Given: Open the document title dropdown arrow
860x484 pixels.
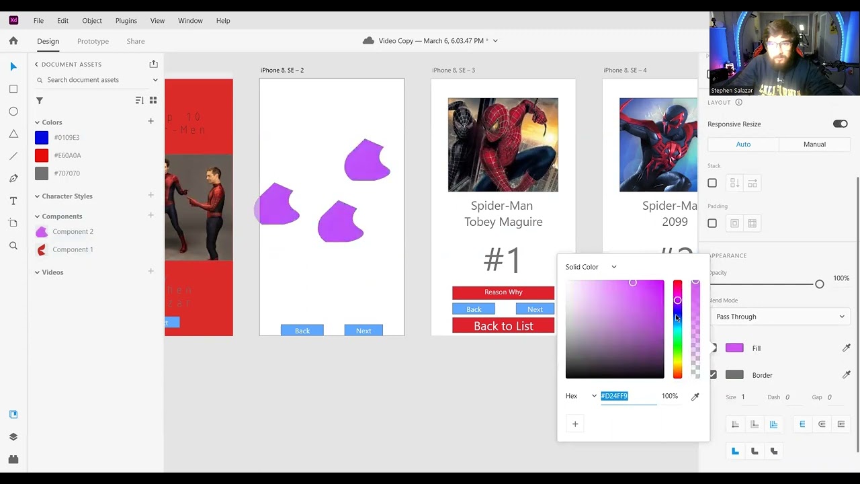Looking at the screenshot, I should 495,41.
